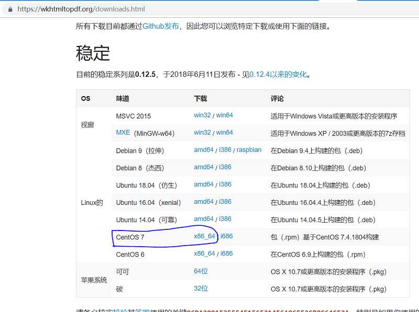This screenshot has height=312, width=419.
Task: Click the Windows XP / 2003 7z archive comment
Action: (338, 133)
